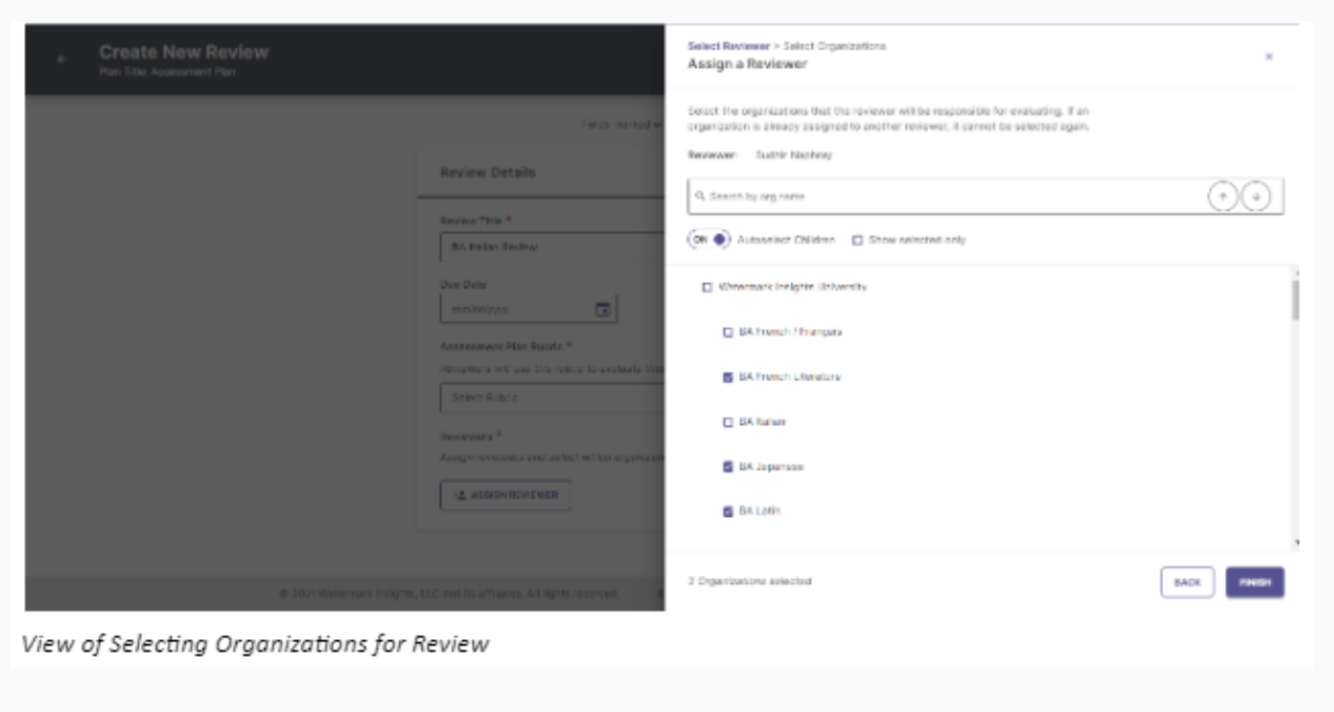Viewport: 1334px width, 712px height.
Task: Click the BA Italian label text
Action: tap(762, 422)
